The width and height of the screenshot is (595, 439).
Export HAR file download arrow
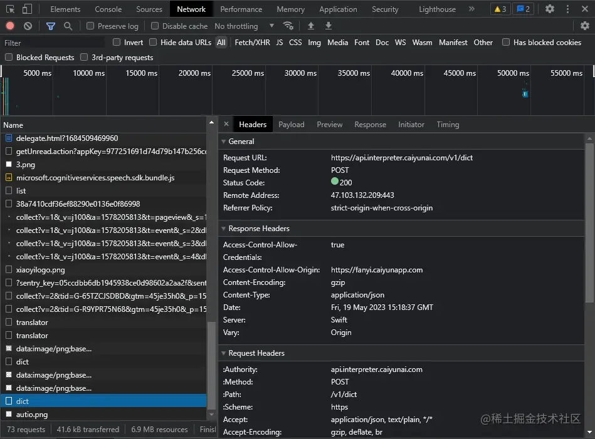click(x=329, y=26)
